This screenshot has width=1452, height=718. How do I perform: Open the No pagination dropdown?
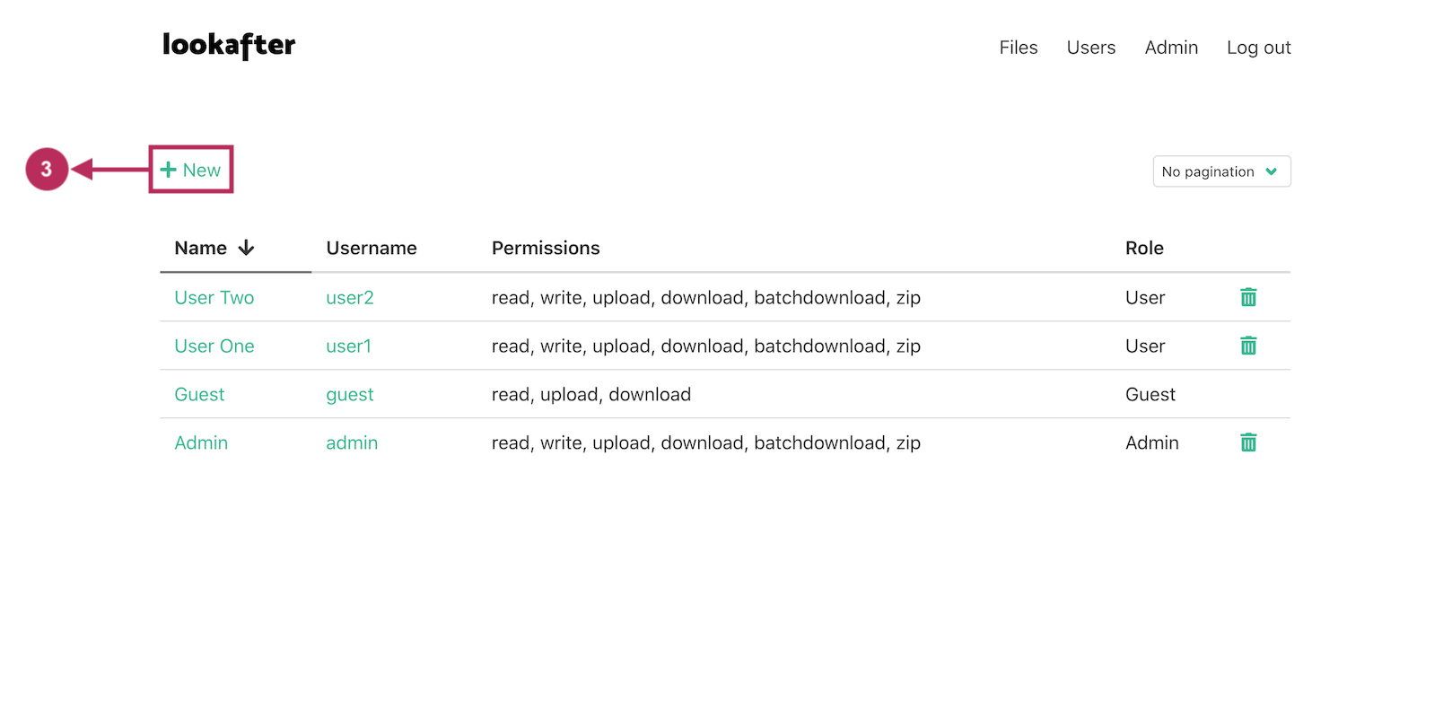click(x=1220, y=171)
